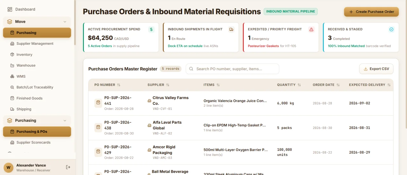Open Supplier Scorecards page
407x175 pixels.
[37, 143]
